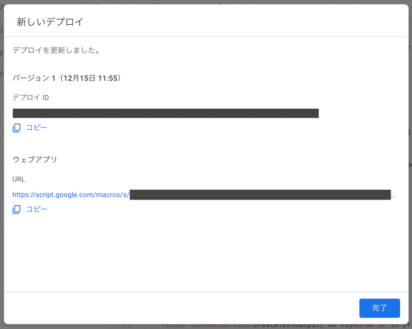412x329 pixels.
Task: Click the バージョン 1 heading text
Action: point(34,78)
